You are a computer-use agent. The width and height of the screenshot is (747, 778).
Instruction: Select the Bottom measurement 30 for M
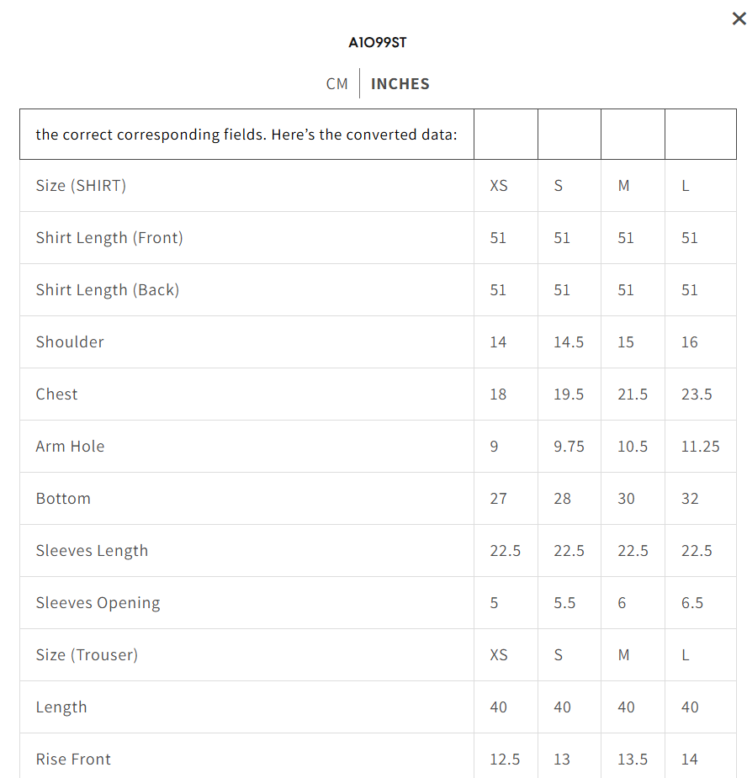[x=626, y=499]
